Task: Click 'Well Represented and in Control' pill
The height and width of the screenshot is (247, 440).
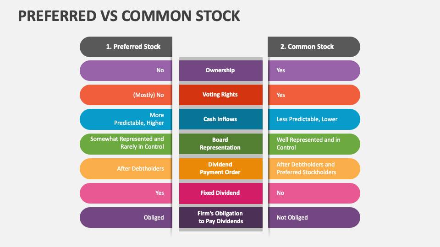Action: 314,144
